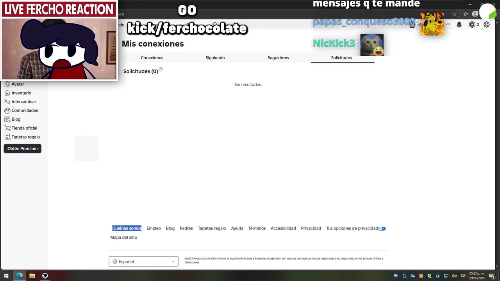Click the Avatar sidebar label

(18, 84)
